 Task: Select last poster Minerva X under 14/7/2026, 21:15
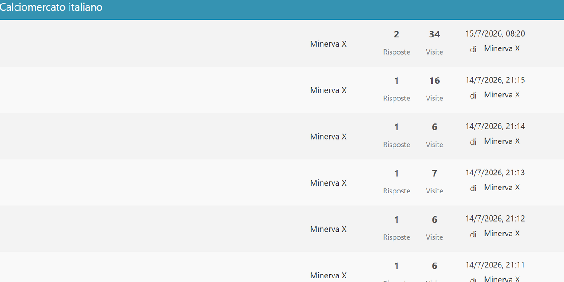(x=502, y=95)
